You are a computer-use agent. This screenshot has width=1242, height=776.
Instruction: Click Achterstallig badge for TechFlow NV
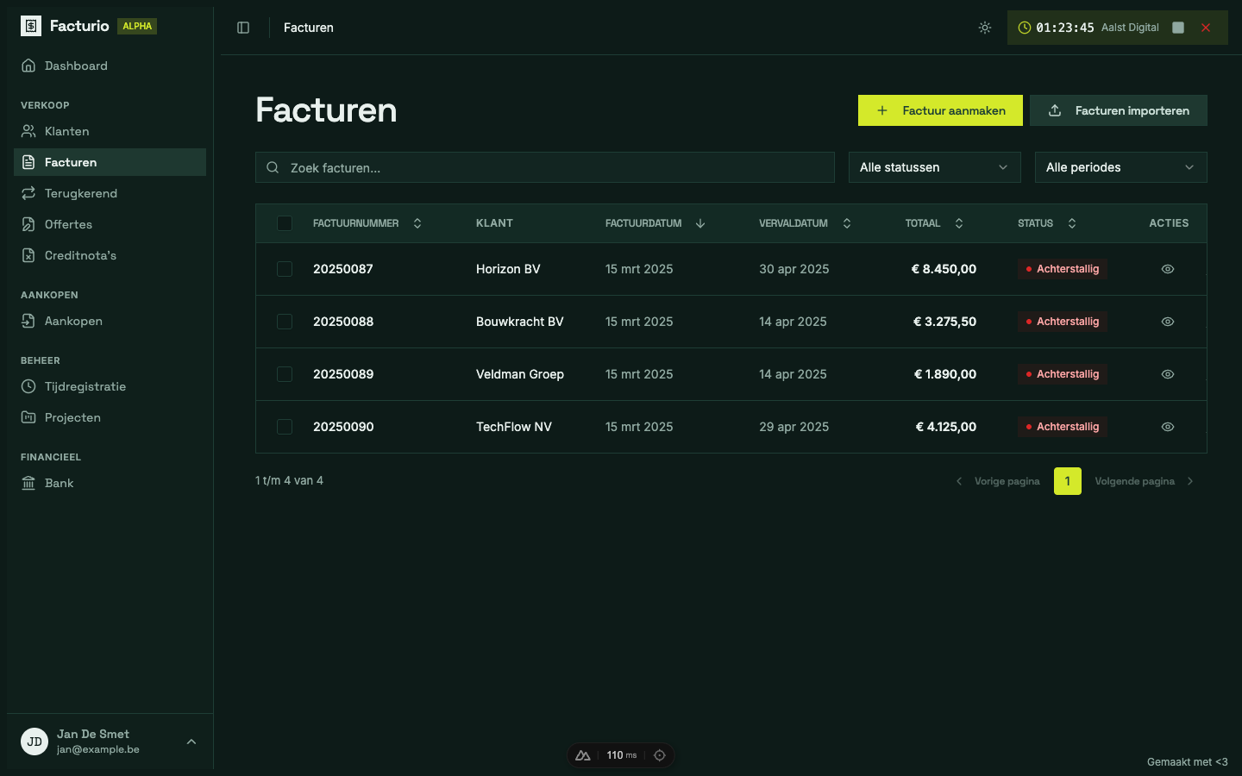pos(1063,427)
